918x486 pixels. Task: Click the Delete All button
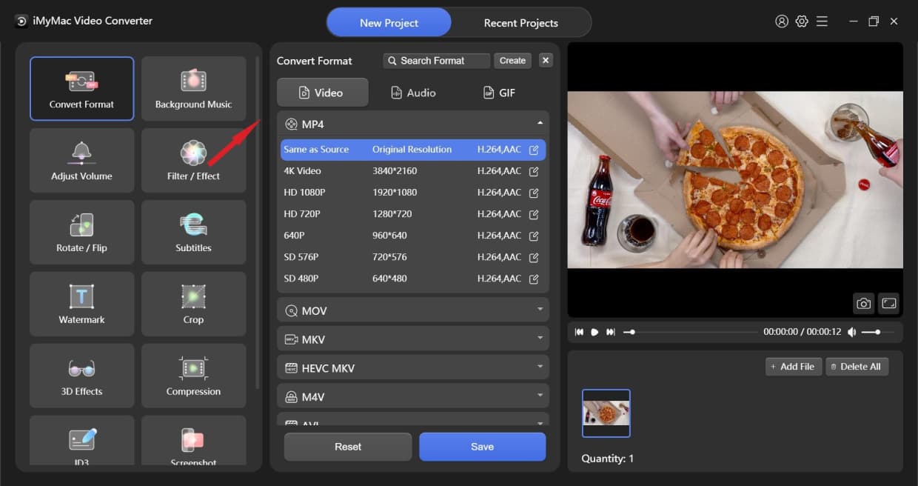tap(857, 367)
